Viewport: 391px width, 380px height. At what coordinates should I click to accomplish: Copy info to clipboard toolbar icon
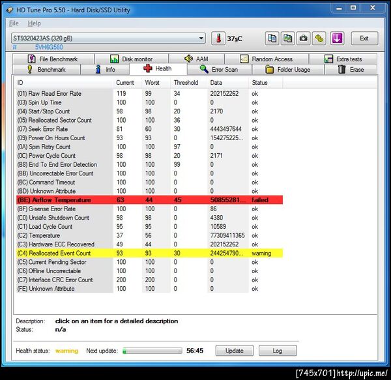pyautogui.click(x=272, y=38)
